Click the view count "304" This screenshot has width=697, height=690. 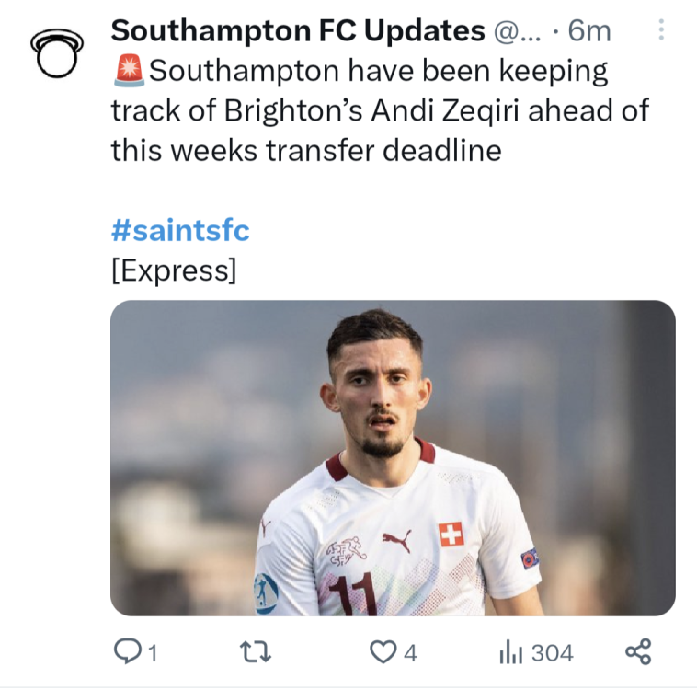click(552, 653)
